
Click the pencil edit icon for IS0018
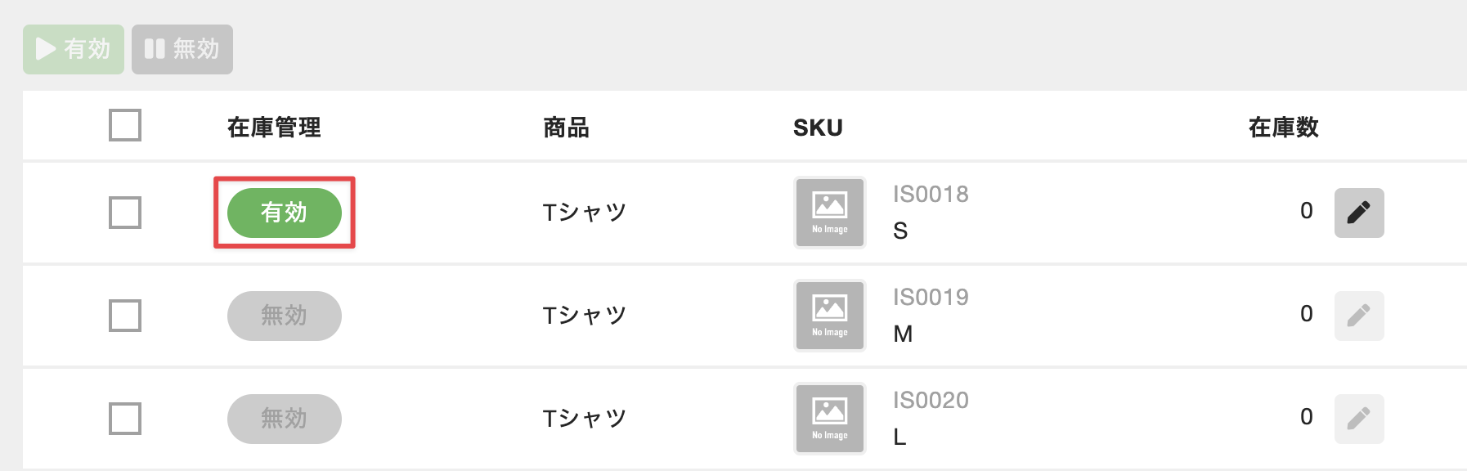[x=1358, y=213]
